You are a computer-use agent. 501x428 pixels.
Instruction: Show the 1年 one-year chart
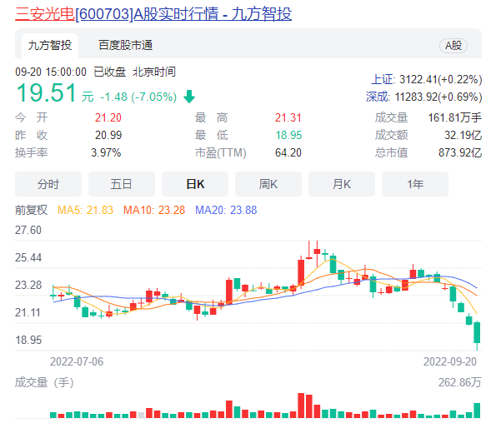[x=415, y=184]
